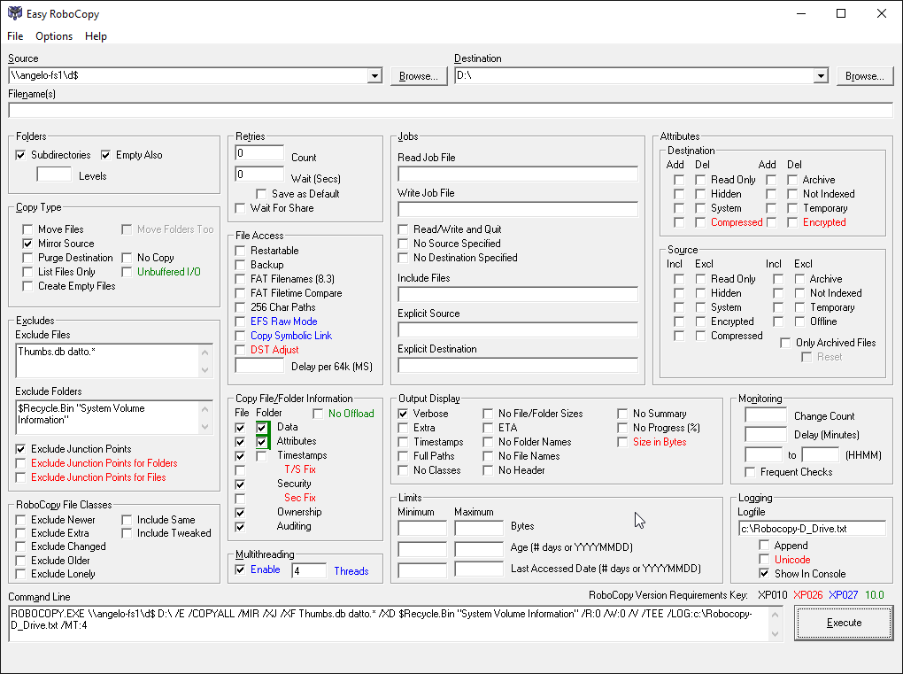Open the File menu
Screen dimensions: 903x674
[x=15, y=36]
